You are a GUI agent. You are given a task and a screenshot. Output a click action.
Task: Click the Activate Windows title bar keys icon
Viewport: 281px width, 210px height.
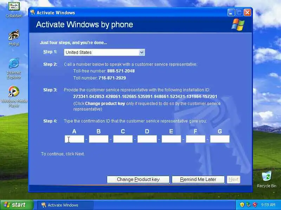coord(32,13)
